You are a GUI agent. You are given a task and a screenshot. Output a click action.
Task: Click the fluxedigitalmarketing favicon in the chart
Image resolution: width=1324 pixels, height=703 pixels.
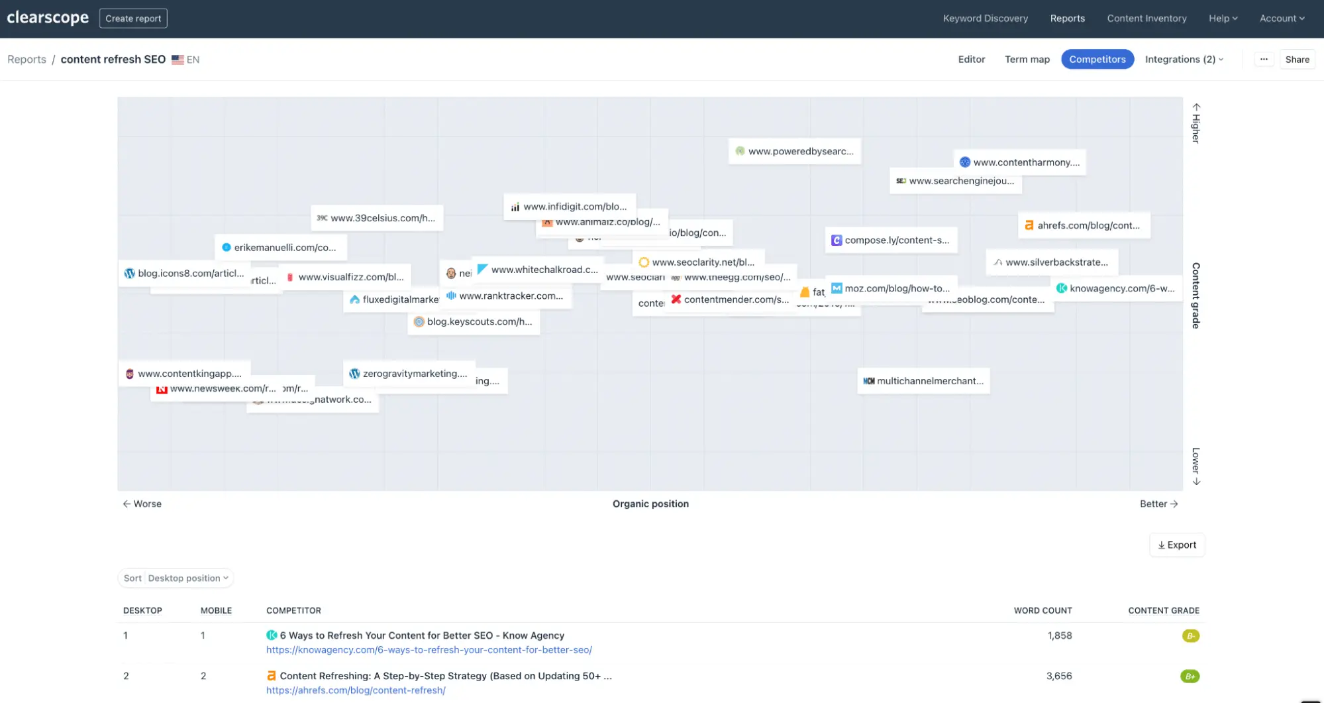(355, 299)
